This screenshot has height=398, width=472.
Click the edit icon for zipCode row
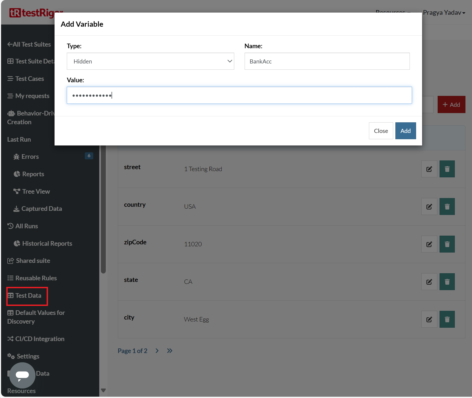(x=429, y=244)
